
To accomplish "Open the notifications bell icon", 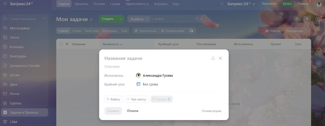I will [x=319, y=19].
